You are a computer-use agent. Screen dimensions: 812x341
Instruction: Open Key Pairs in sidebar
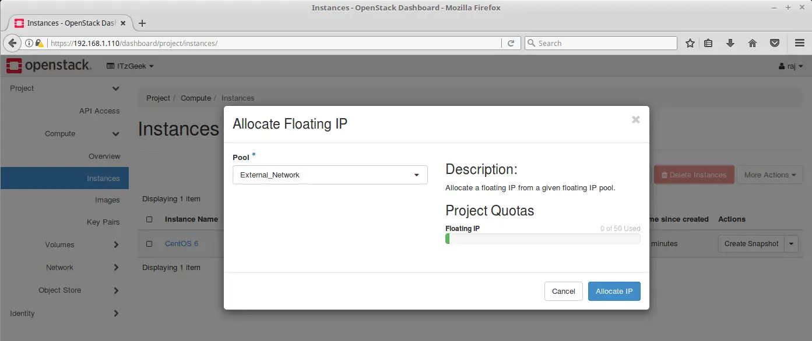tap(103, 222)
